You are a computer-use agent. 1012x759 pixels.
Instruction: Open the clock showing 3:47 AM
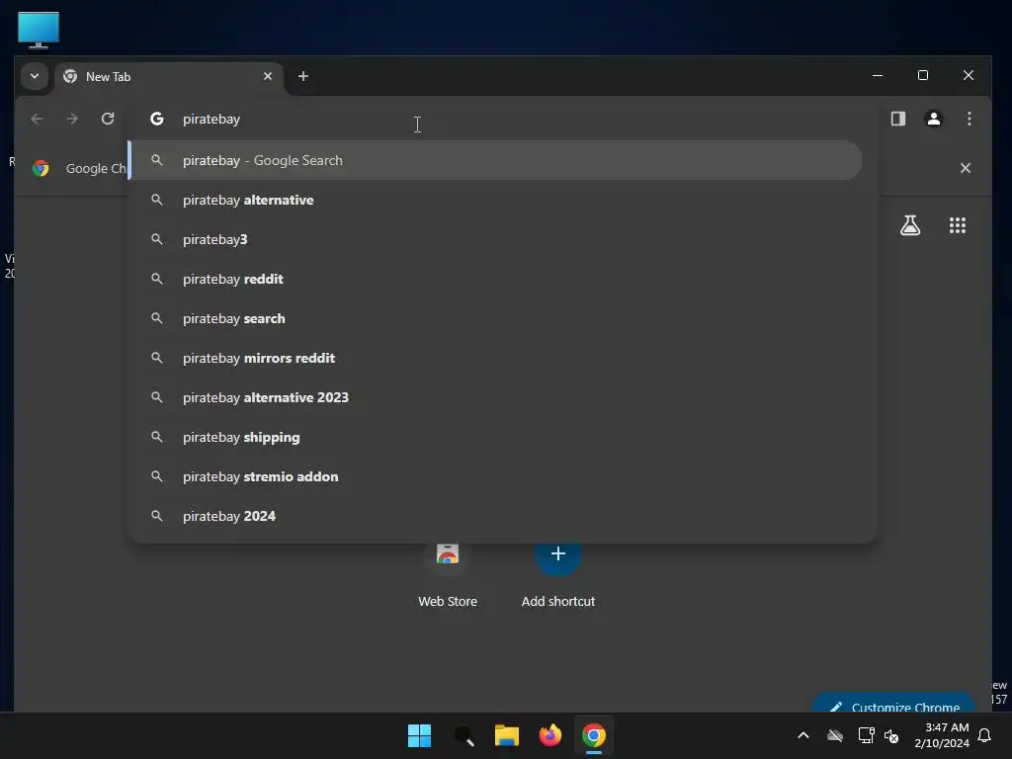941,735
